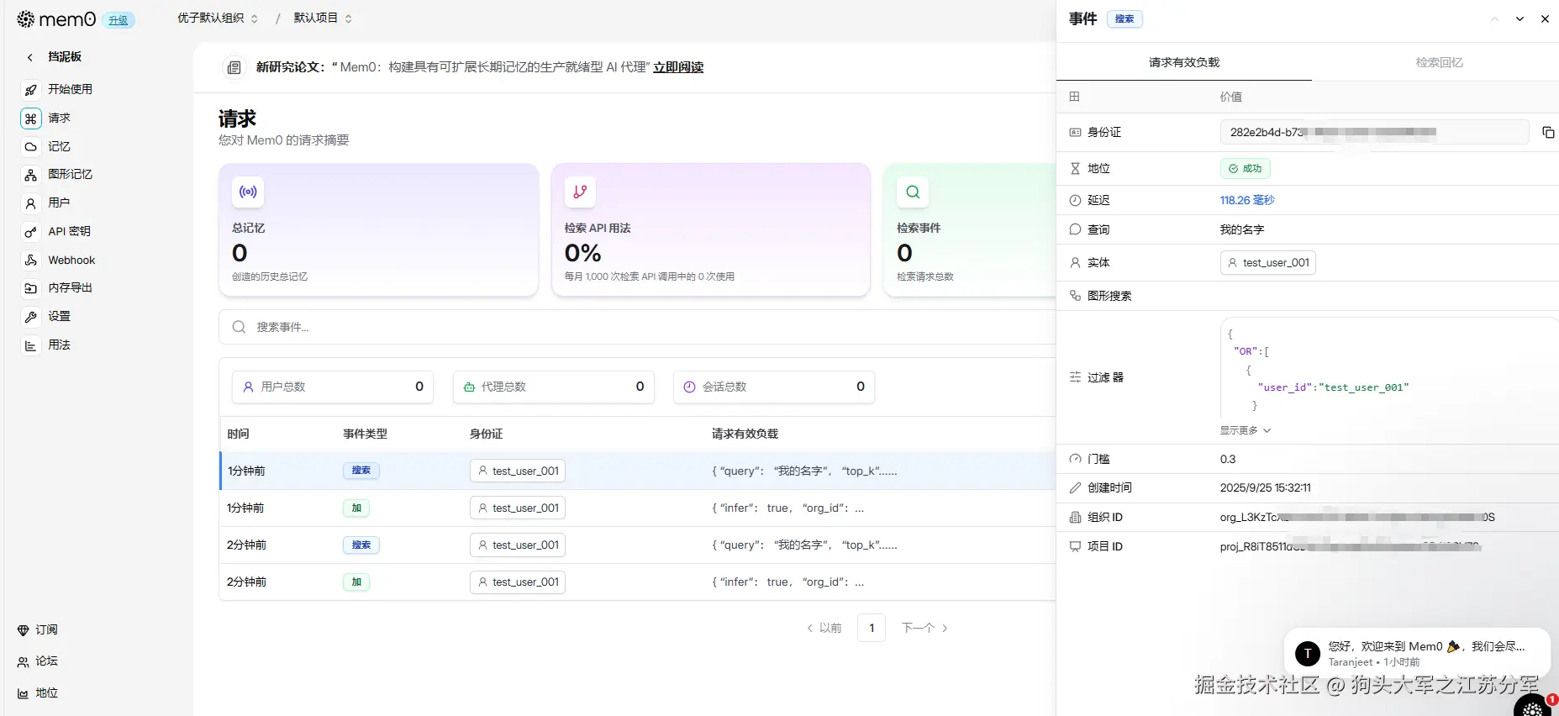Follow the 立即阅读 link
Image resolution: width=1559 pixels, height=716 pixels.
tap(678, 67)
